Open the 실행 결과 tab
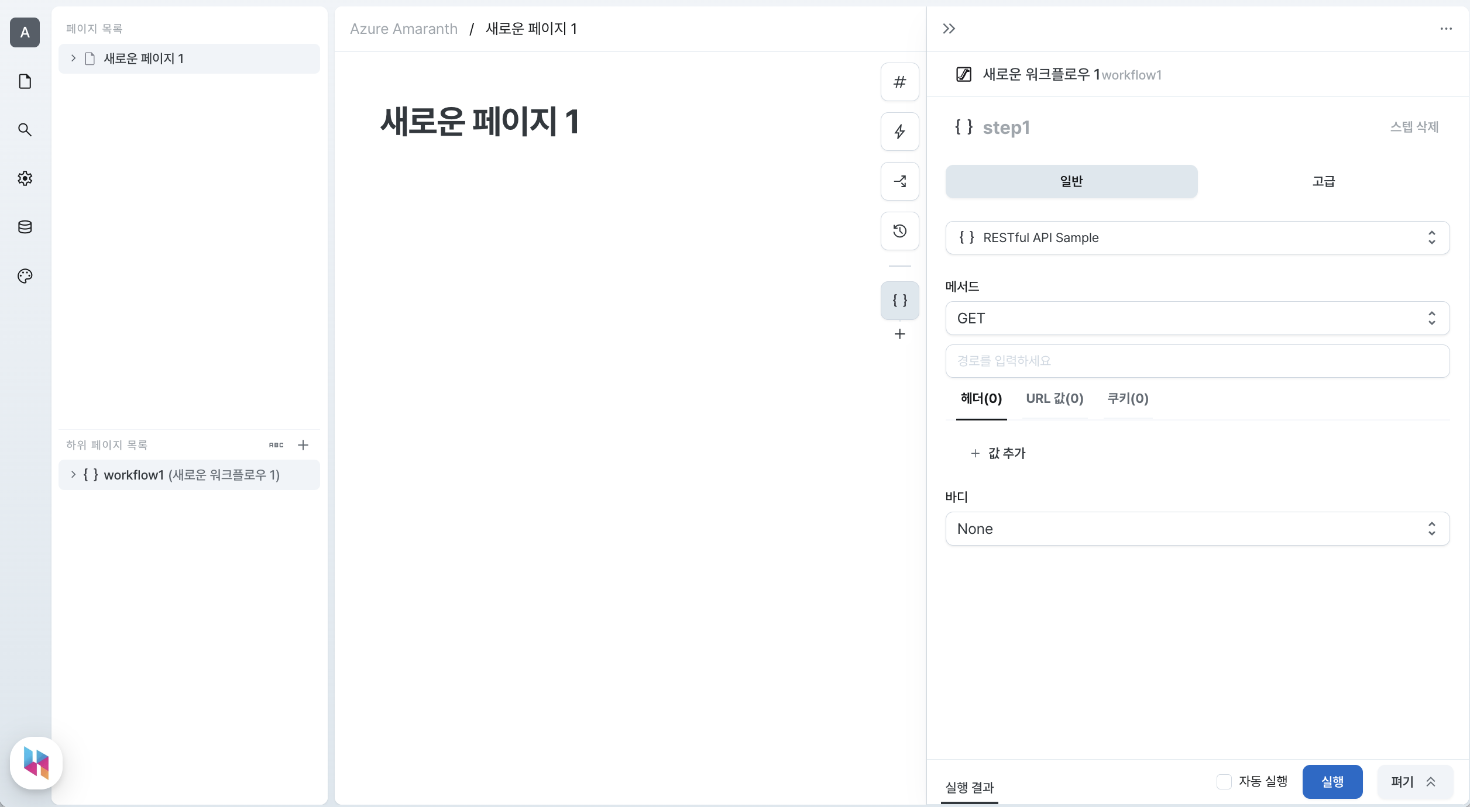 click(x=970, y=788)
